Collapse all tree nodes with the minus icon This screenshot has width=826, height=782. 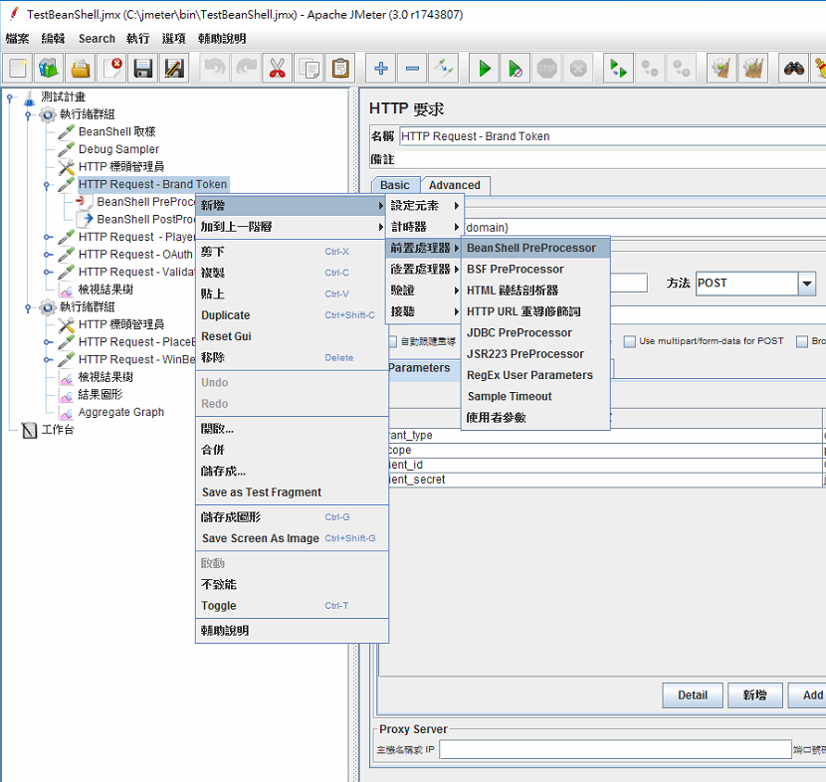pyautogui.click(x=412, y=69)
